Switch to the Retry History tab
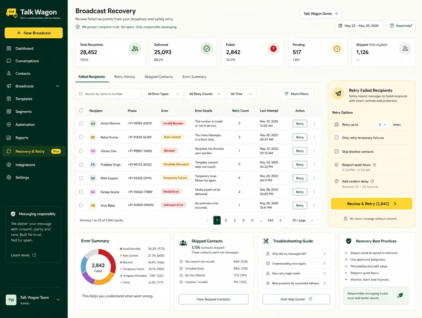This screenshot has width=422, height=318. [125, 77]
